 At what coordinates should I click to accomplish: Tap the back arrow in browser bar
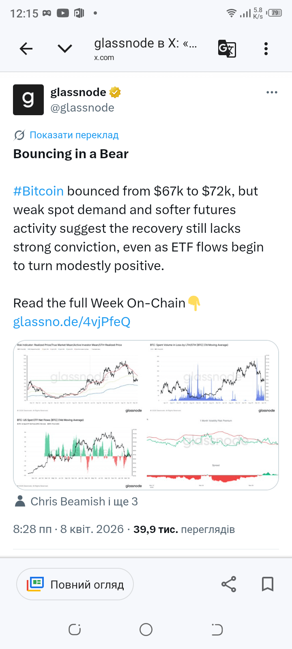point(26,49)
